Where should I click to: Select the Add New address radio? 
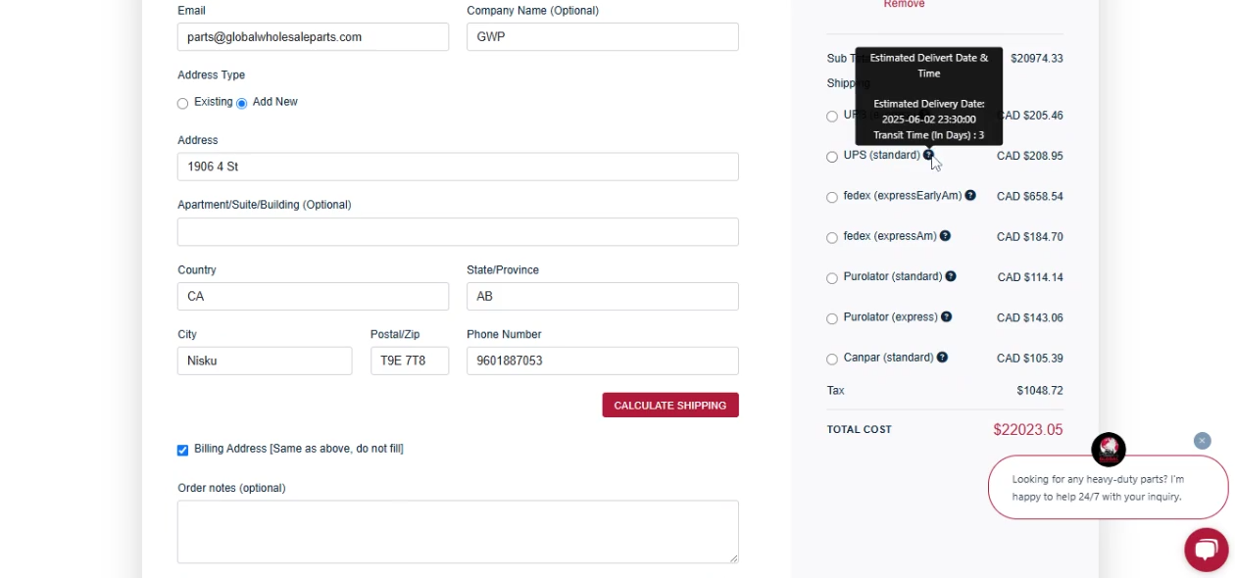tap(242, 104)
